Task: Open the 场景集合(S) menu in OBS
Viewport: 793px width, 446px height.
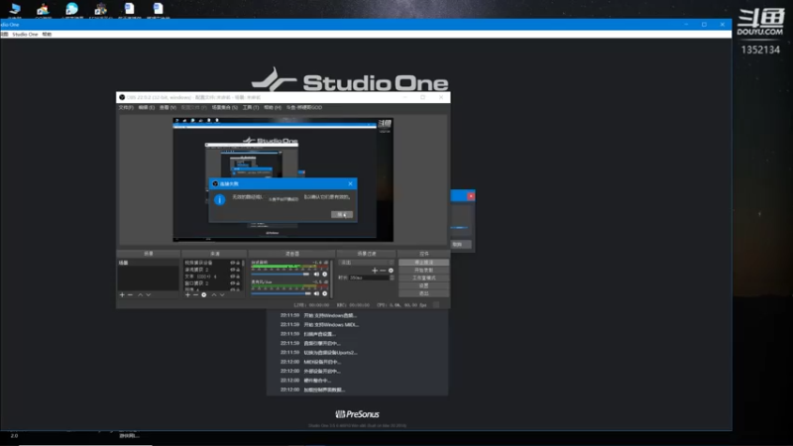Action: pos(225,108)
